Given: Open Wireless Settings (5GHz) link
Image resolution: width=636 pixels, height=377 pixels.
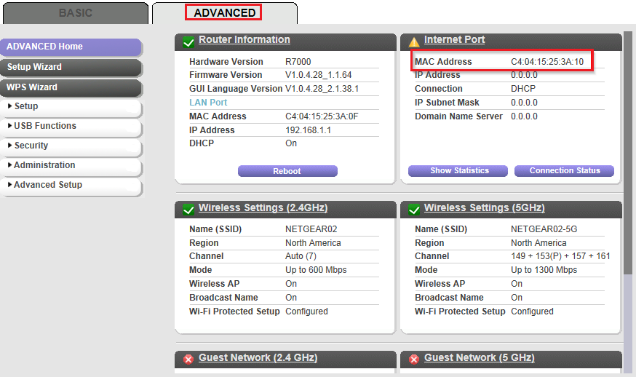Looking at the screenshot, I should click(485, 207).
